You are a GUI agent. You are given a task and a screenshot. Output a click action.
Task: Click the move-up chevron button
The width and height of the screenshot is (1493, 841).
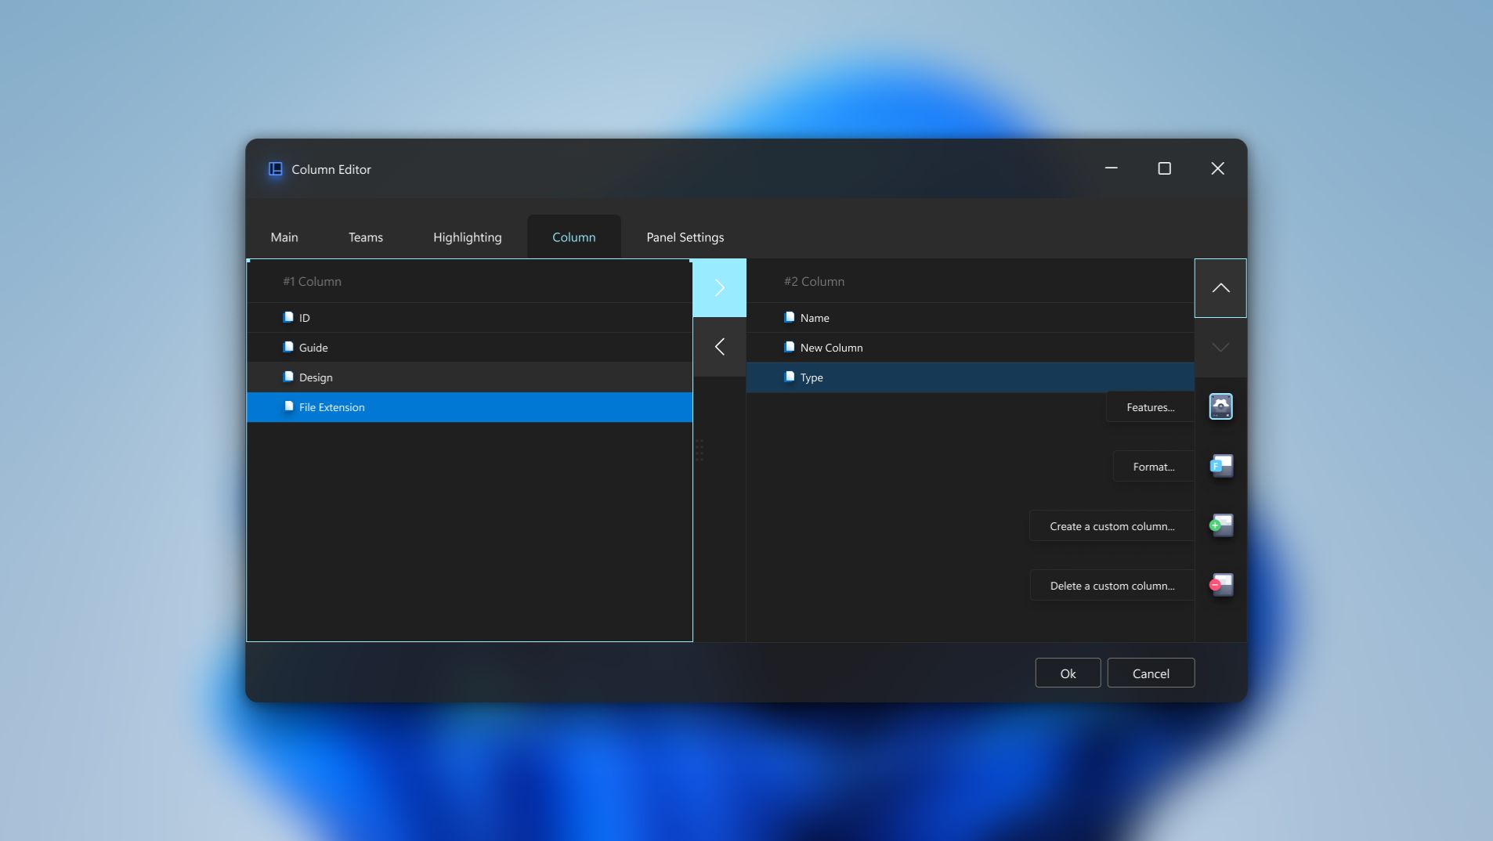[x=1220, y=287]
